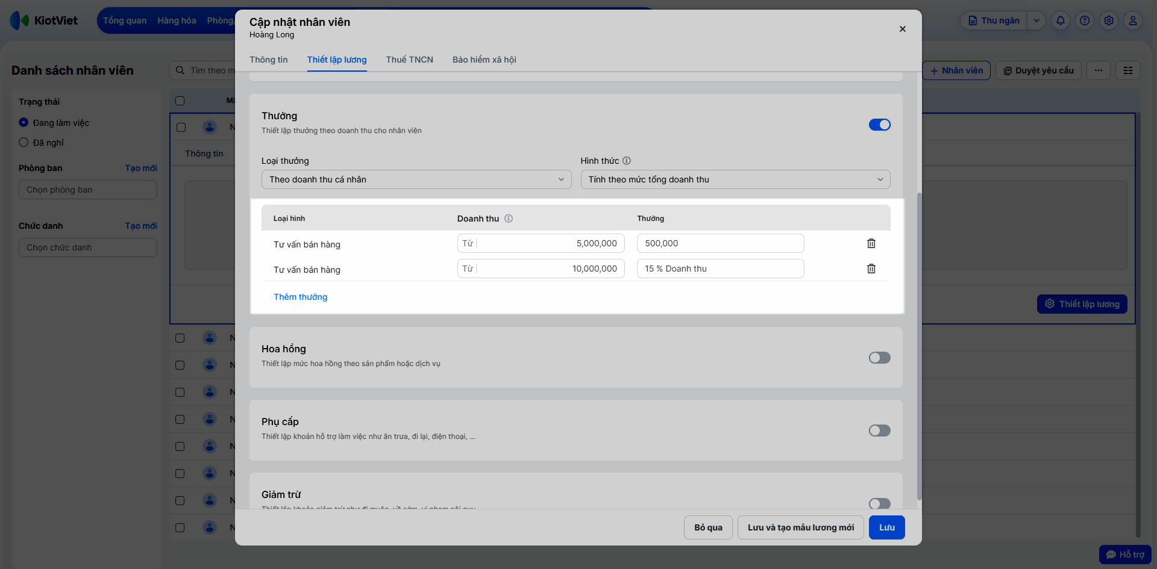The height and width of the screenshot is (569, 1157).
Task: Open the settings gear in the top bar
Action: point(1109,20)
